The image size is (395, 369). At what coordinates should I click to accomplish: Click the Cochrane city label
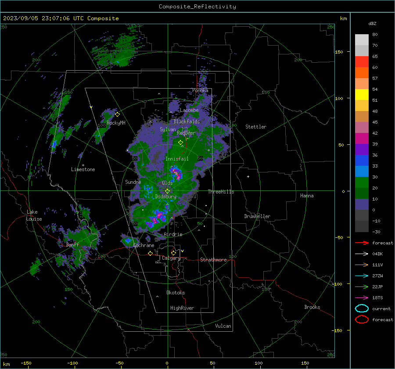pos(144,245)
